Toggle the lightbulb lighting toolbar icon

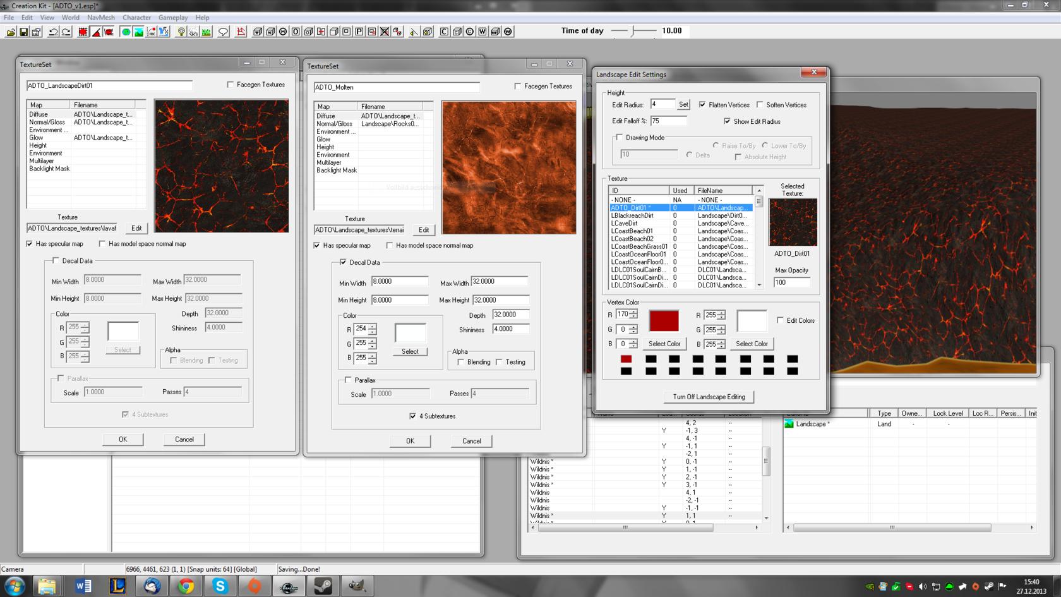click(181, 32)
